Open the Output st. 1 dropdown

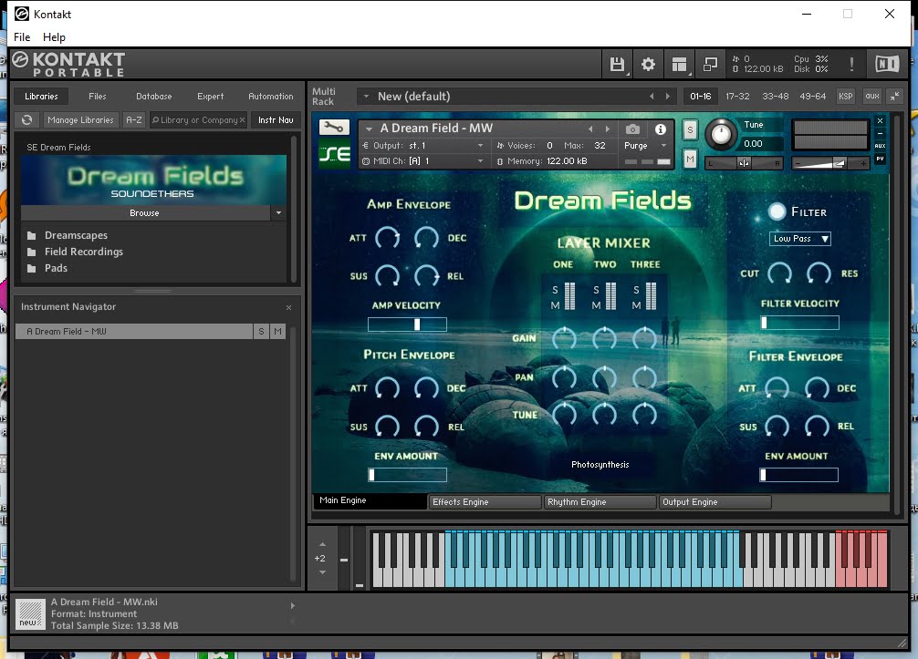(x=480, y=146)
